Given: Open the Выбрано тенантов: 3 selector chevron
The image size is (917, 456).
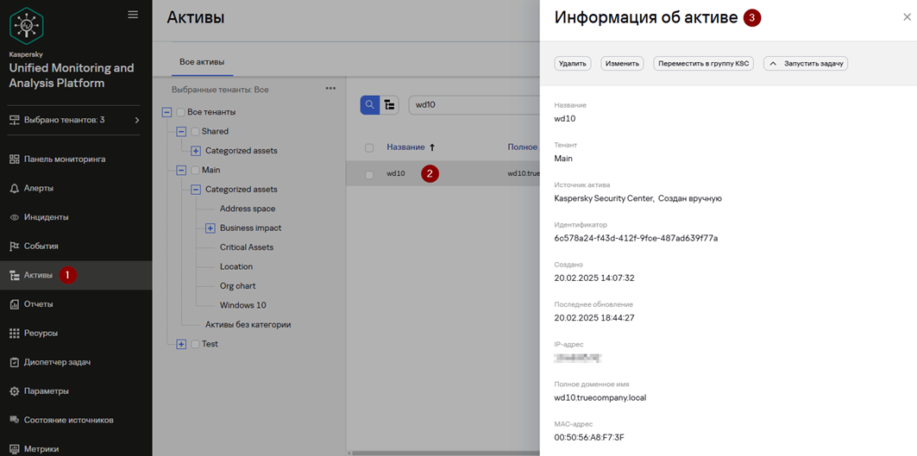Looking at the screenshot, I should [x=137, y=120].
